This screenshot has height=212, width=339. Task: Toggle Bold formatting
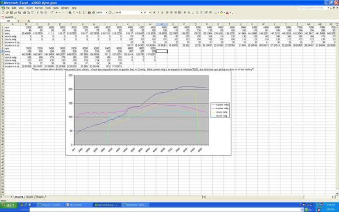154,12
